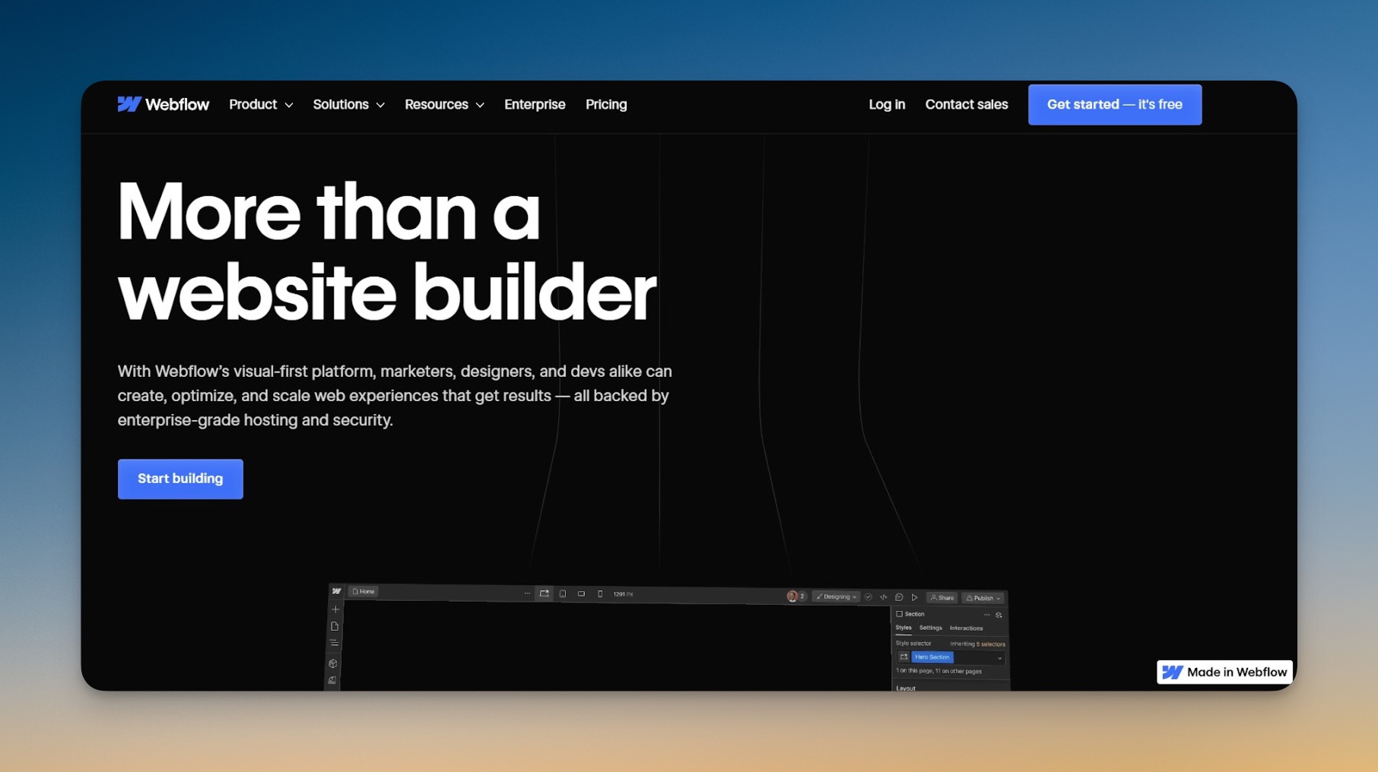The height and width of the screenshot is (772, 1378).
Task: Click the selector states icon beside Hero Section
Action: (903, 657)
